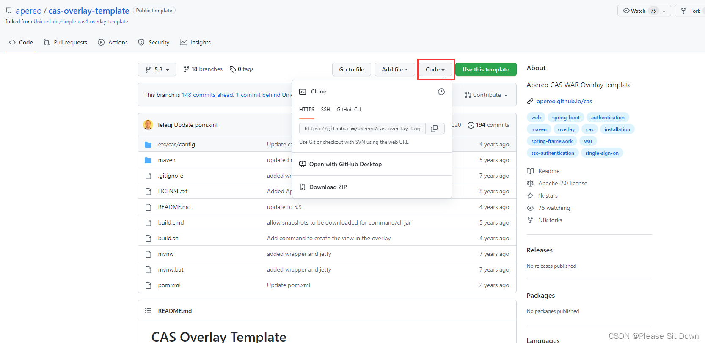The height and width of the screenshot is (343, 705).
Task: Open the Watch dropdown arrow
Action: [664, 11]
